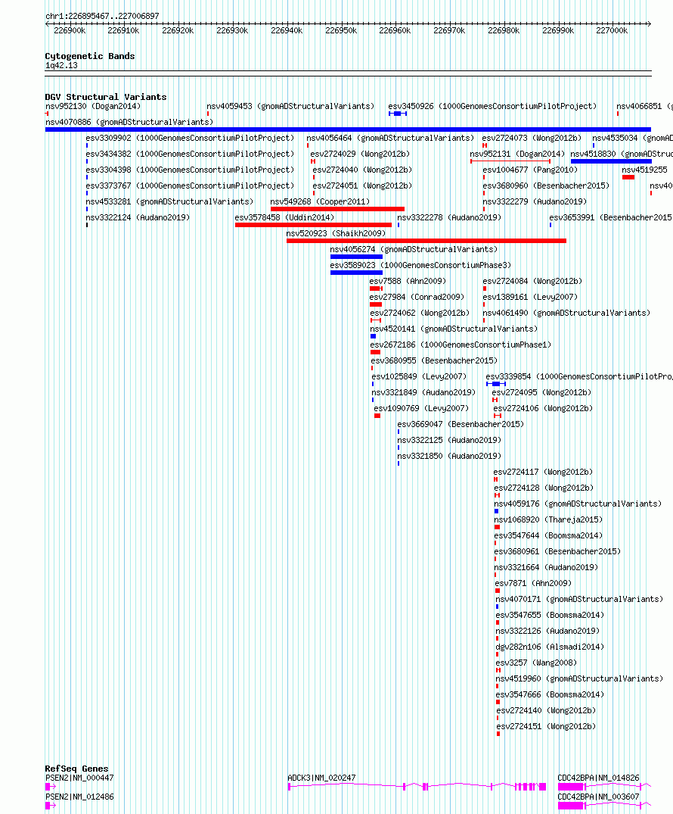
Task: Select nsv3322279 (Audano2019) variant
Action: tap(535, 201)
